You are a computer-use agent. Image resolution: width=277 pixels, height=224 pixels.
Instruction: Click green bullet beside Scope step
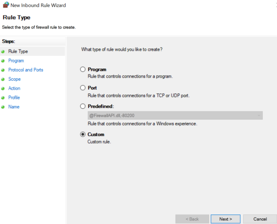(x=3, y=79)
